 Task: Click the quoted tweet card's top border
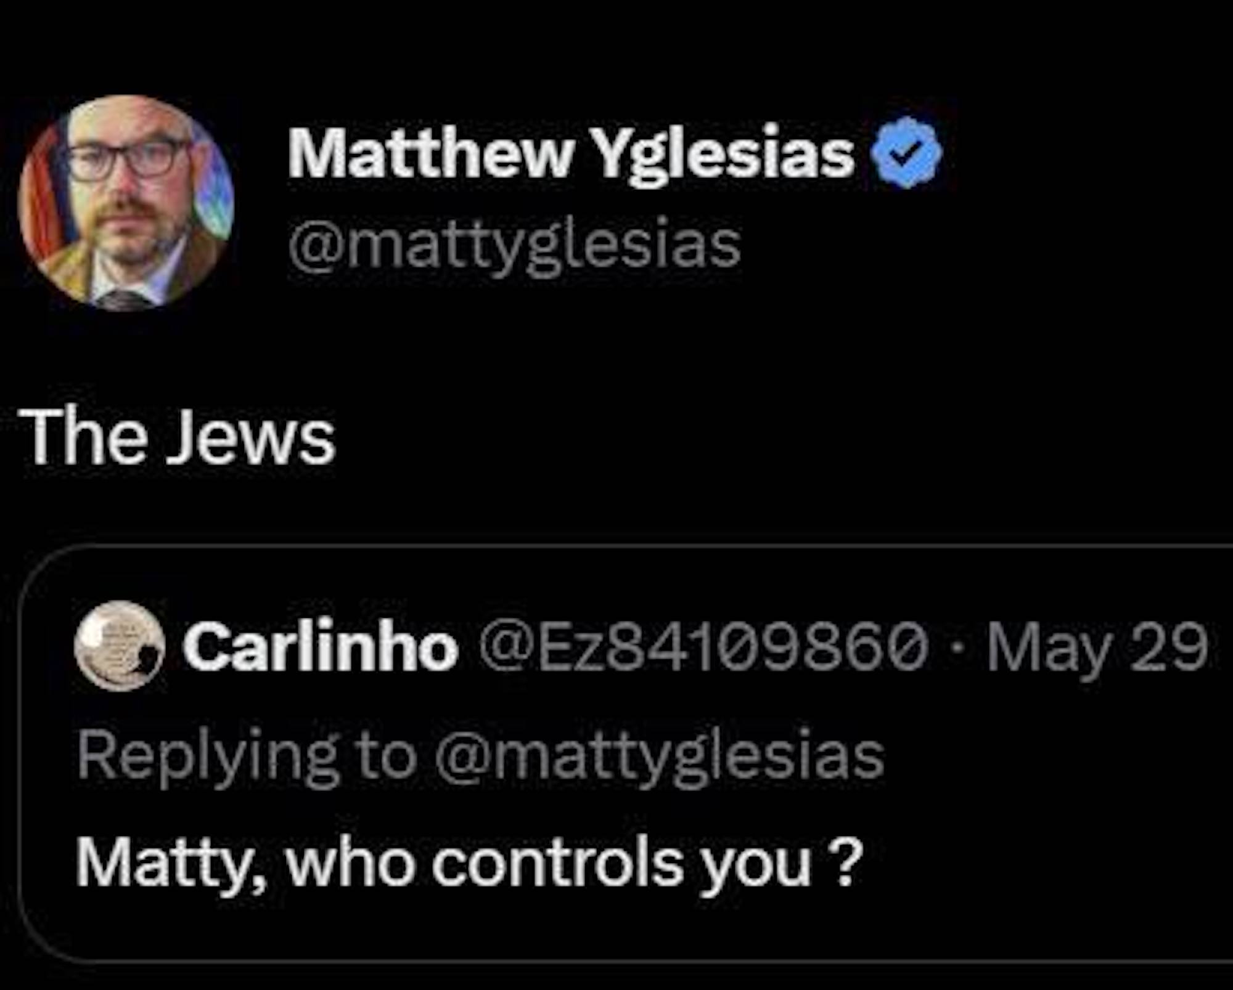616,546
